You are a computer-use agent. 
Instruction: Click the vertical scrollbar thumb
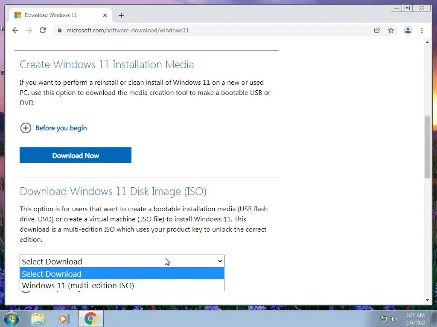pyautogui.click(x=427, y=147)
